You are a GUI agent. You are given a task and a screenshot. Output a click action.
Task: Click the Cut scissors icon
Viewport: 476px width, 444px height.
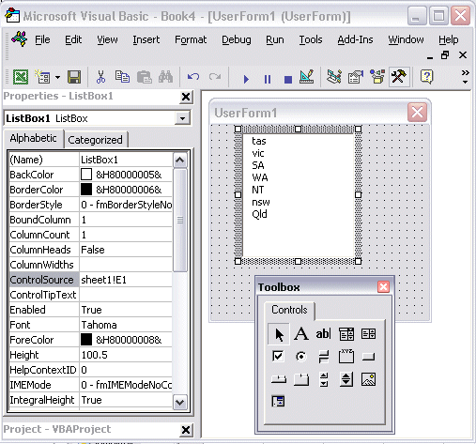[100, 77]
